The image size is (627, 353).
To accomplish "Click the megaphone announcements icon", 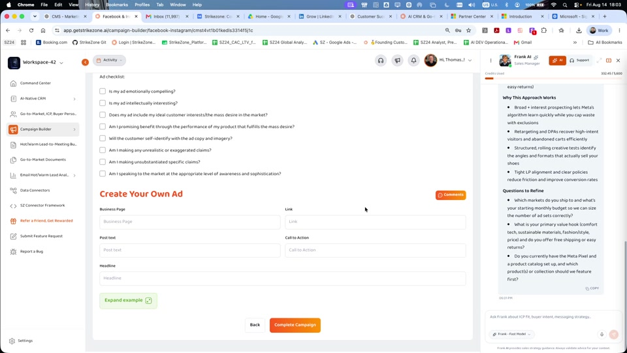I will pyautogui.click(x=397, y=60).
